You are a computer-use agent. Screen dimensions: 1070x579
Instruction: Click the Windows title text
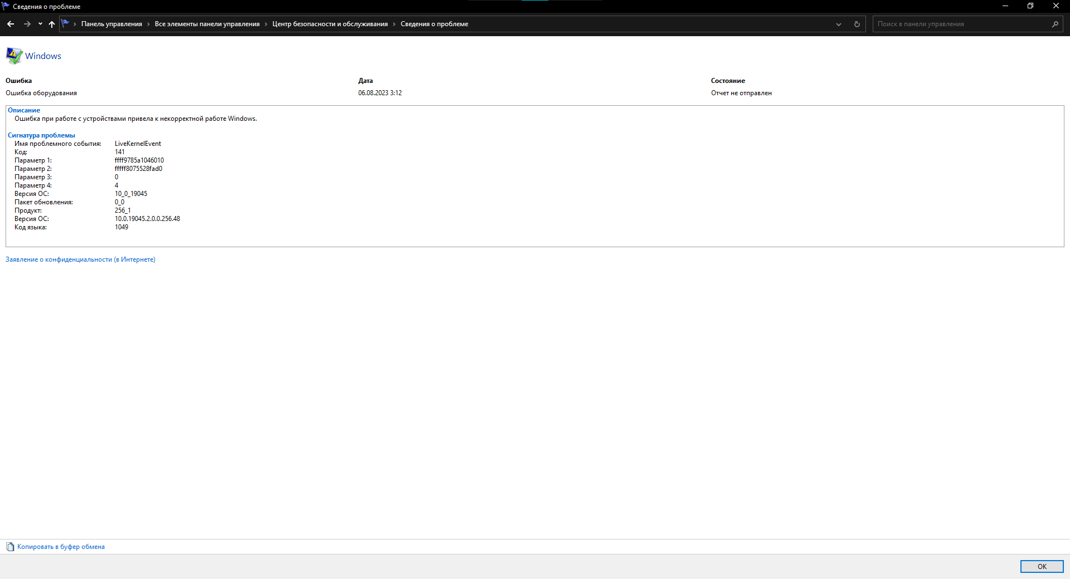click(43, 56)
